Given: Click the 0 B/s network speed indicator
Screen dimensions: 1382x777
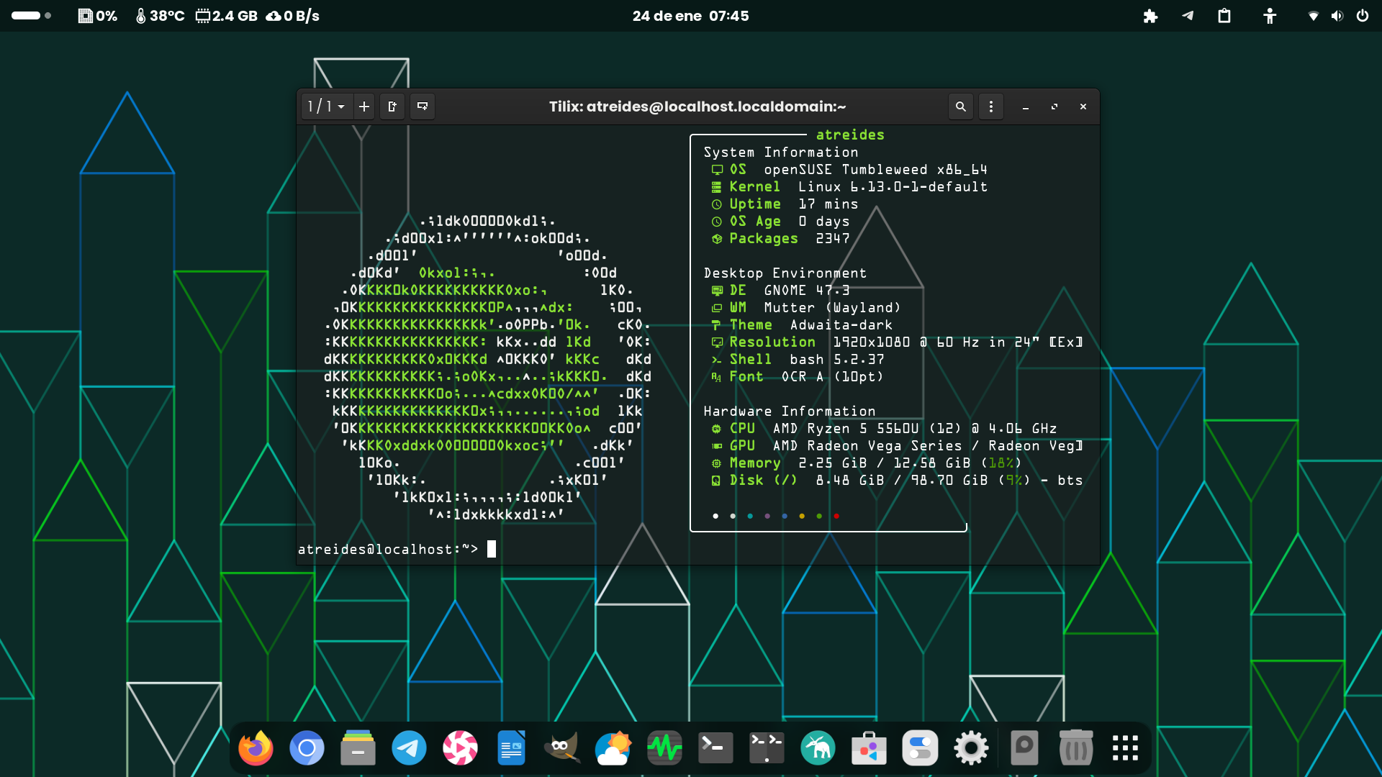Looking at the screenshot, I should [x=292, y=16].
